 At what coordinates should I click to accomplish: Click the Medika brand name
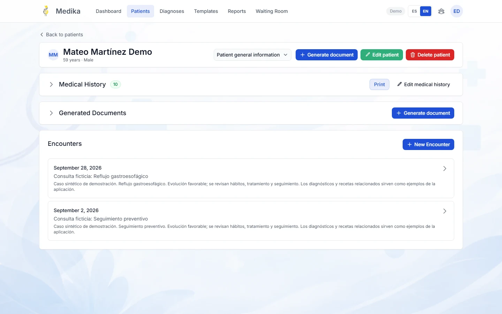point(68,11)
